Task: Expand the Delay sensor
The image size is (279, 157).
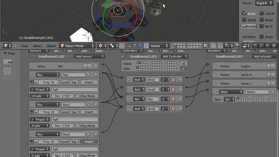Action: click(32, 66)
